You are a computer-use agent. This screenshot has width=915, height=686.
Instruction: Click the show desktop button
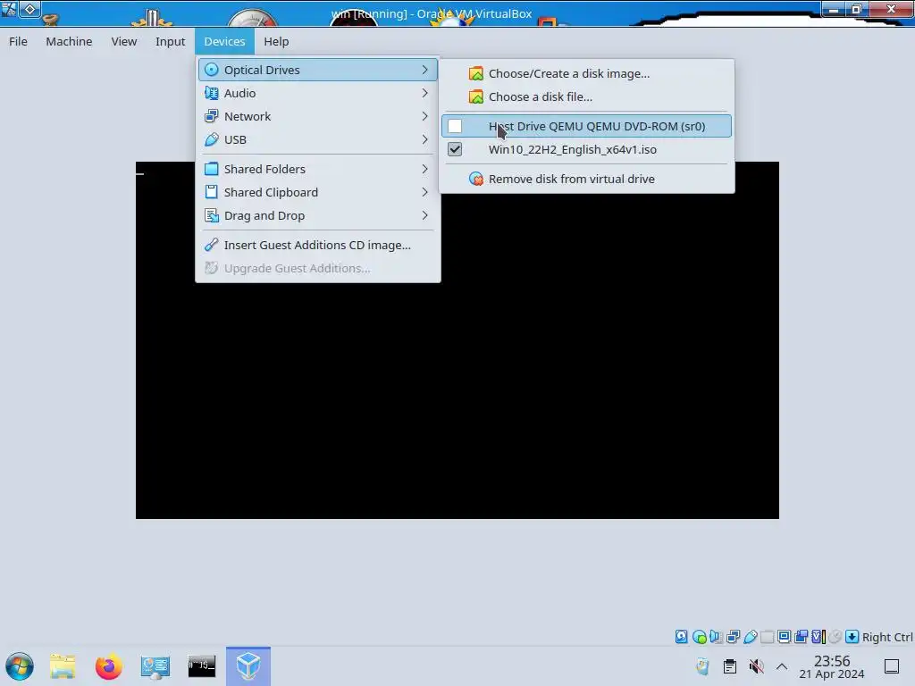[x=892, y=666]
